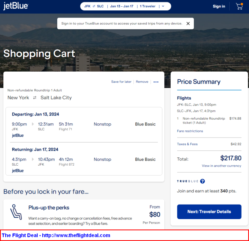Click the jetBlue logo in header

pos(16,6)
